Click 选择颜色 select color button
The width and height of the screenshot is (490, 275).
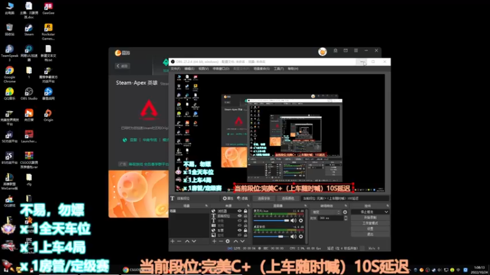(x=288, y=198)
